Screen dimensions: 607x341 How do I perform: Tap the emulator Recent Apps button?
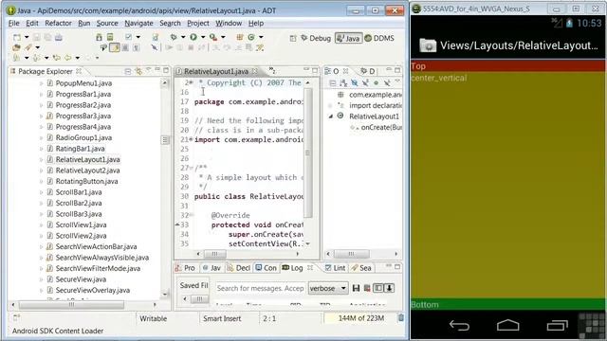pyautogui.click(x=557, y=326)
